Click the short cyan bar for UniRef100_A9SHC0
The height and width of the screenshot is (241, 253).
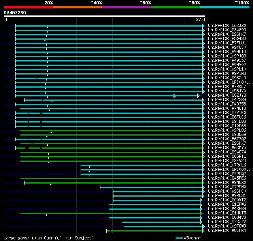click(158, 192)
